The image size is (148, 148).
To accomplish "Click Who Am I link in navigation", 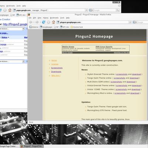I will click(x=56, y=75).
